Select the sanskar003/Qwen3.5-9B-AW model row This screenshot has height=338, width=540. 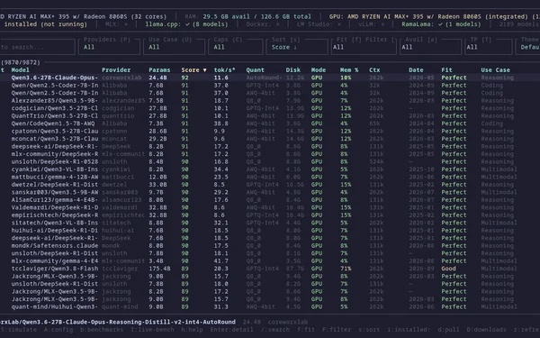pyautogui.click(x=270, y=192)
